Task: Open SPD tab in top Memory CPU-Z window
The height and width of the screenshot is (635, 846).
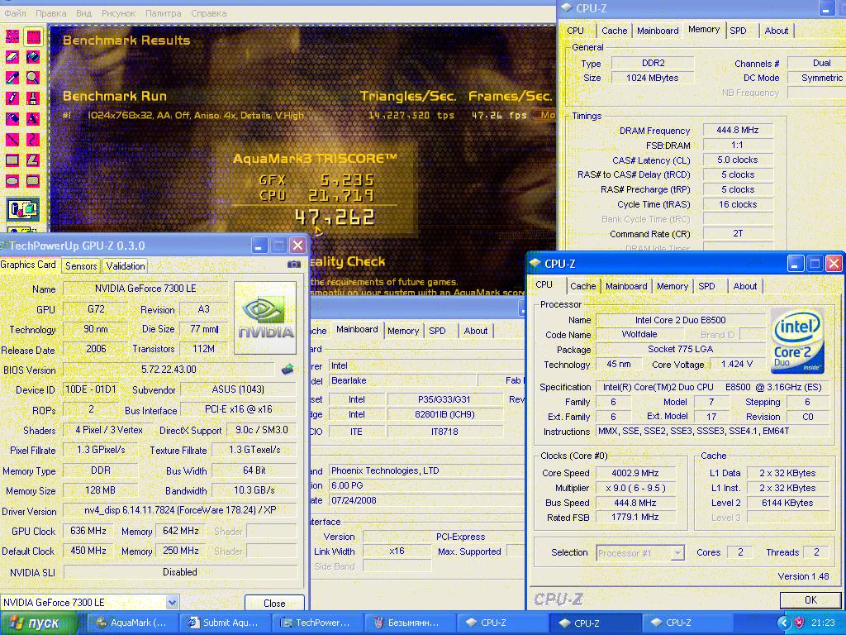Action: (738, 31)
